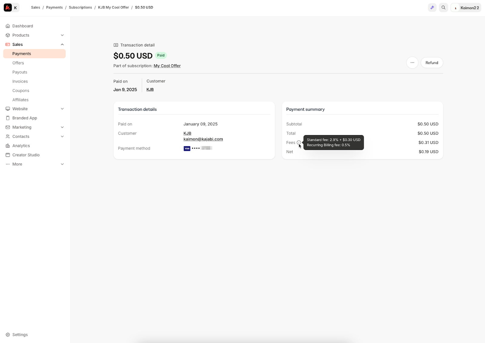This screenshot has width=485, height=343.
Task: Open the Kaimon2 2 account menu
Action: pyautogui.click(x=466, y=8)
